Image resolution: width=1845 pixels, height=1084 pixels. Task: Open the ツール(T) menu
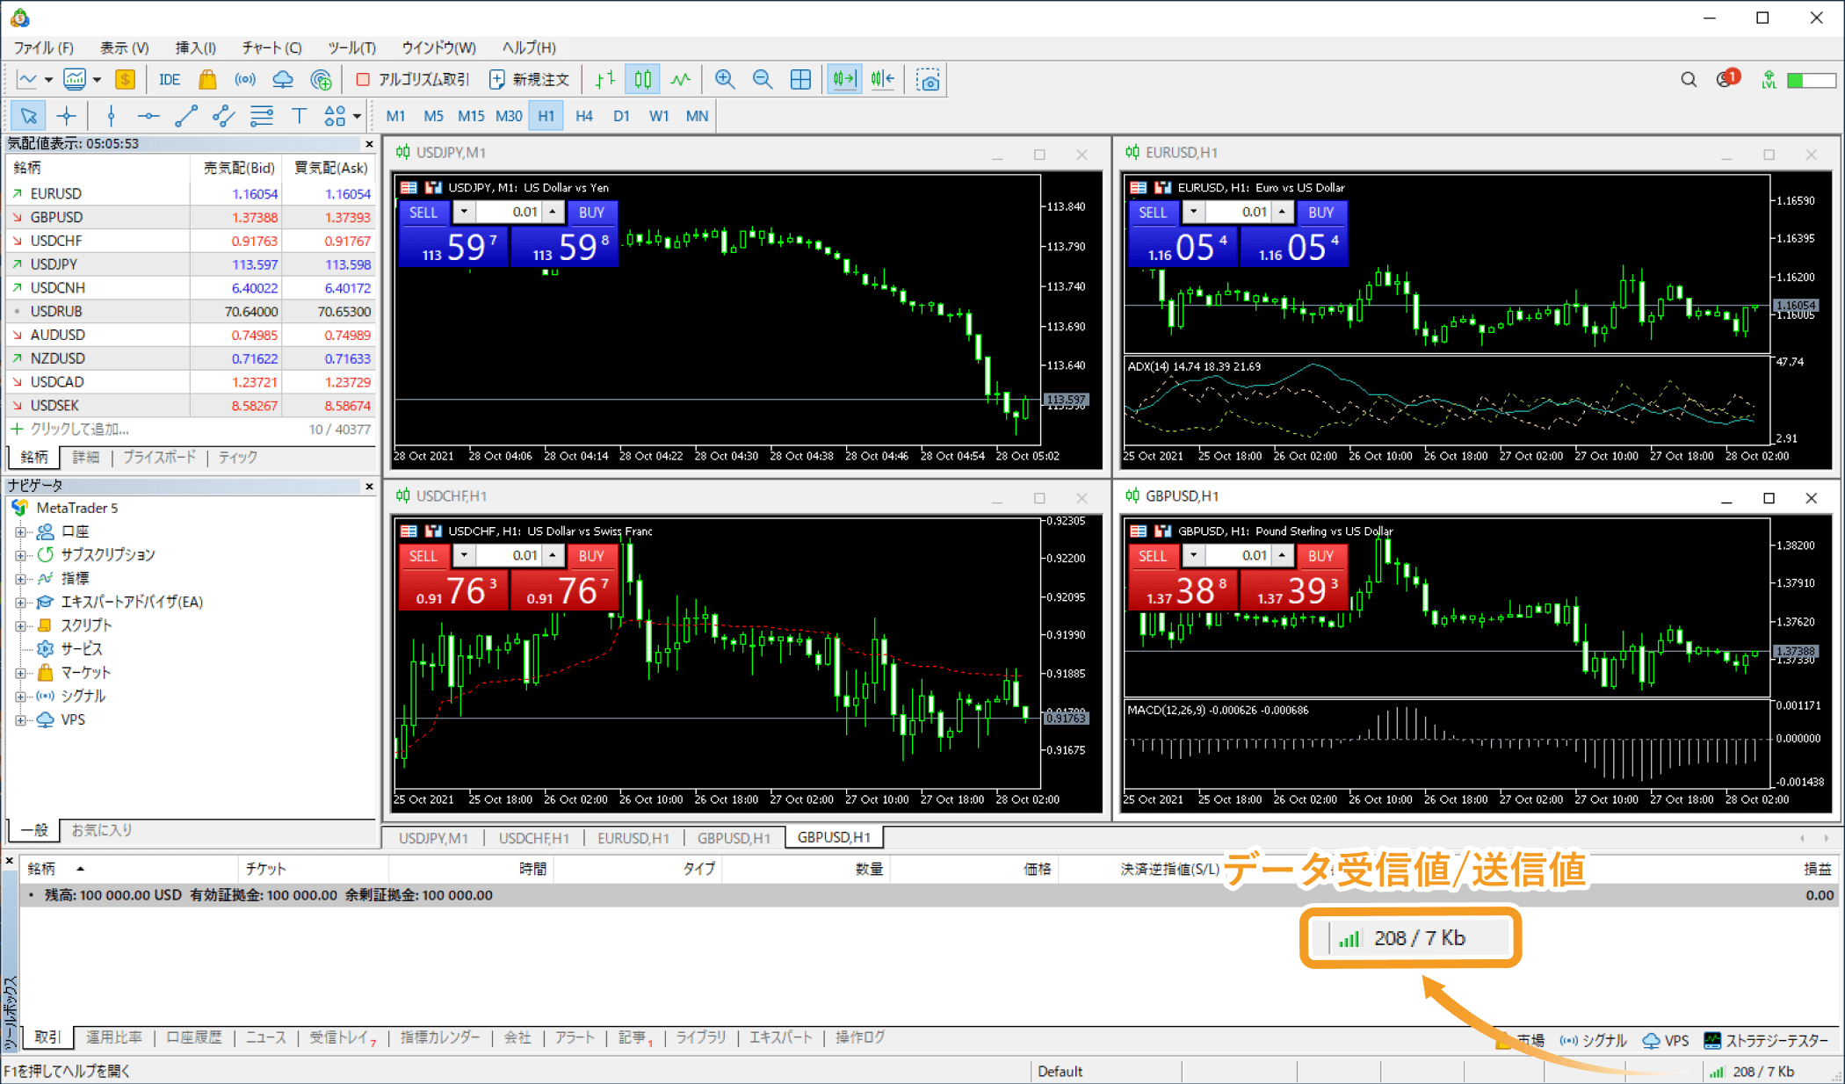(x=351, y=47)
